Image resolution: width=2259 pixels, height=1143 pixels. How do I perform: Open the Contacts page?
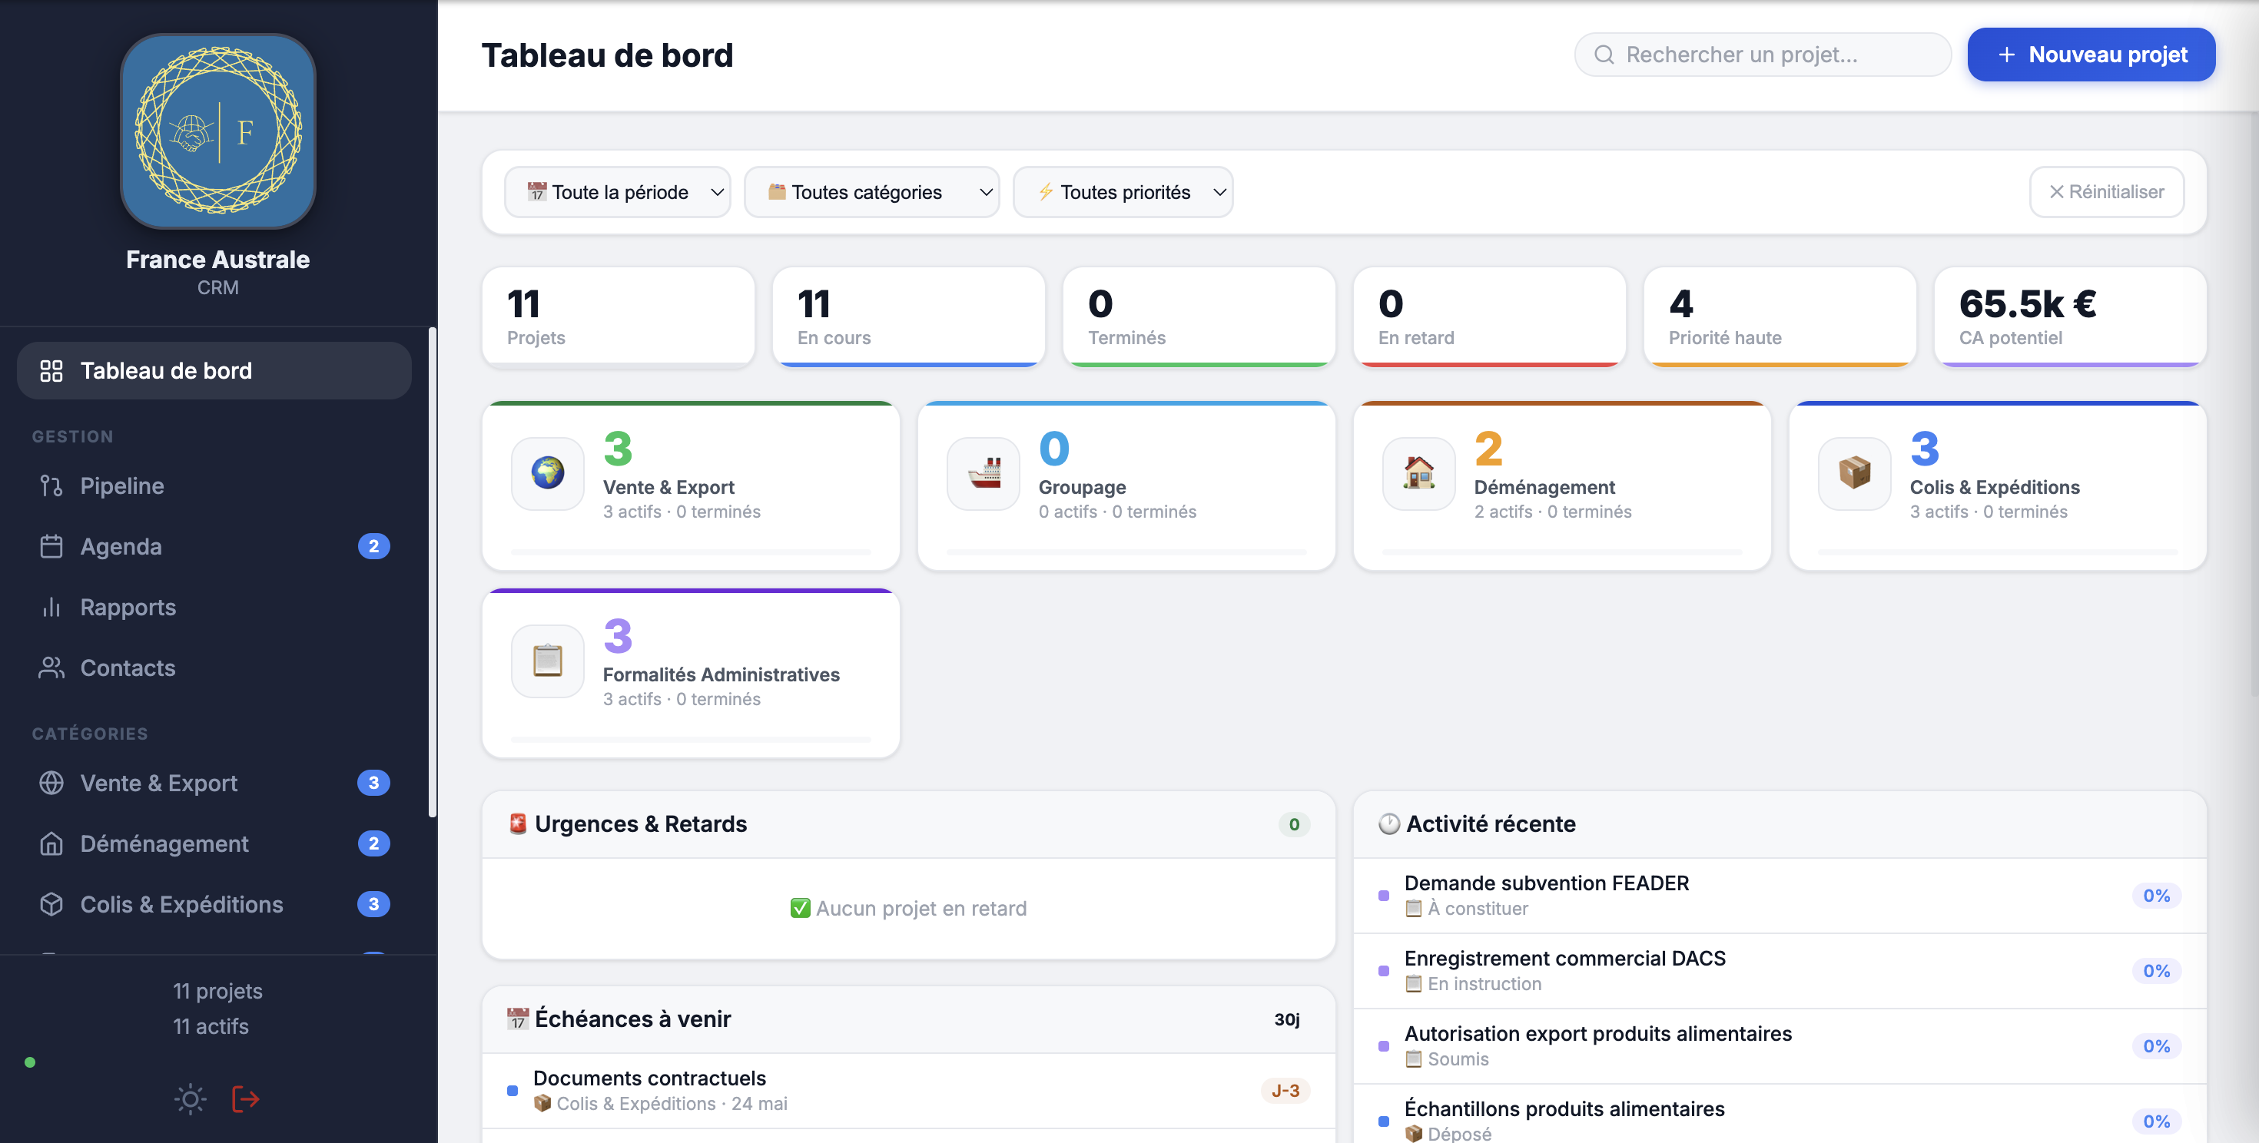[214, 668]
